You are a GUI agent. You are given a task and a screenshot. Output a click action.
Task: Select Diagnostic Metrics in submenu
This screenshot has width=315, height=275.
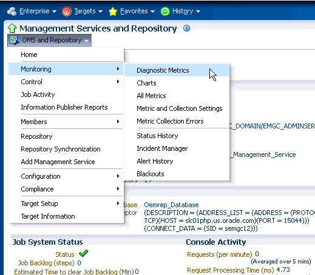(x=177, y=70)
